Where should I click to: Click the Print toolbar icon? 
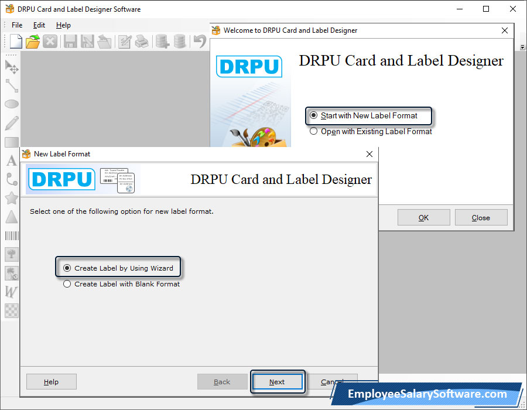pos(142,42)
